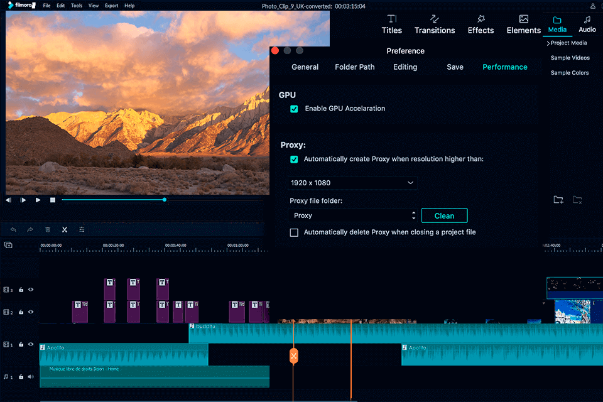Click the add track icon above track headers
Screen dimensions: 603x402
click(x=8, y=245)
